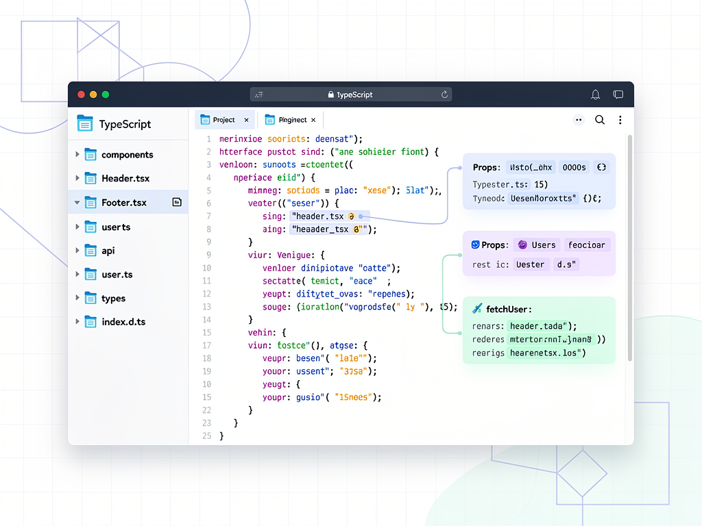Screen dimensions: 702x526
Task: Click the api folder icon
Action: pyautogui.click(x=90, y=251)
